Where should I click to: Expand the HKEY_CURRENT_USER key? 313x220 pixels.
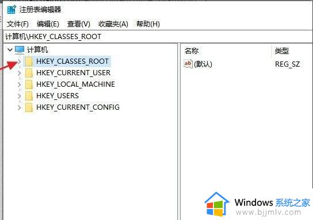pos(20,73)
